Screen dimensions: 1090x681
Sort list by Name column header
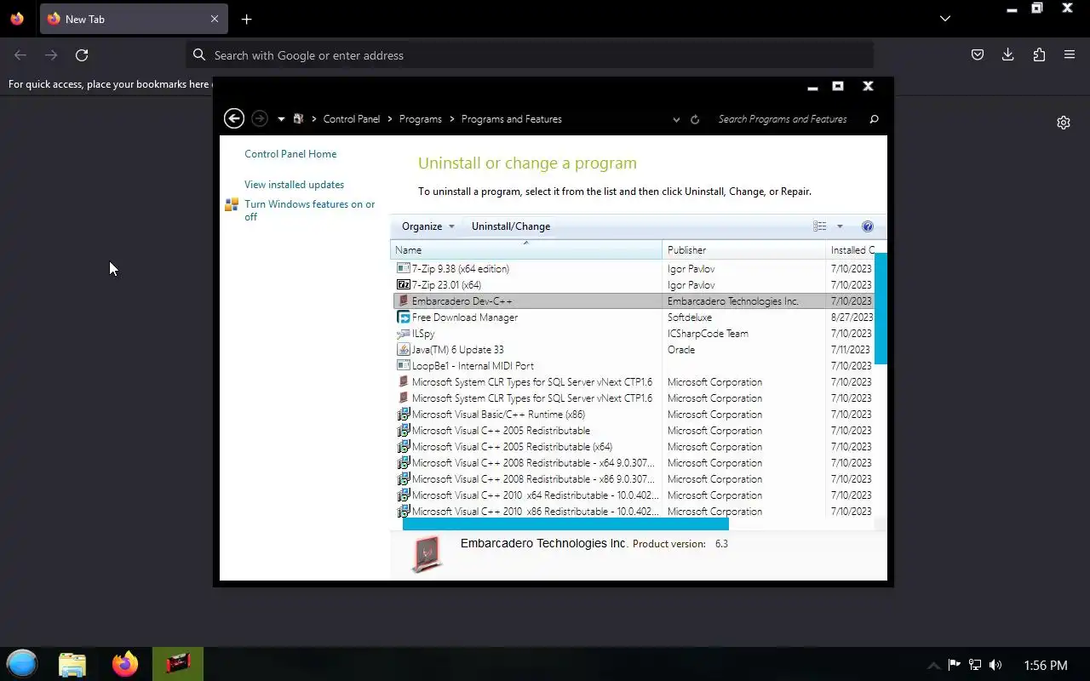click(526, 250)
